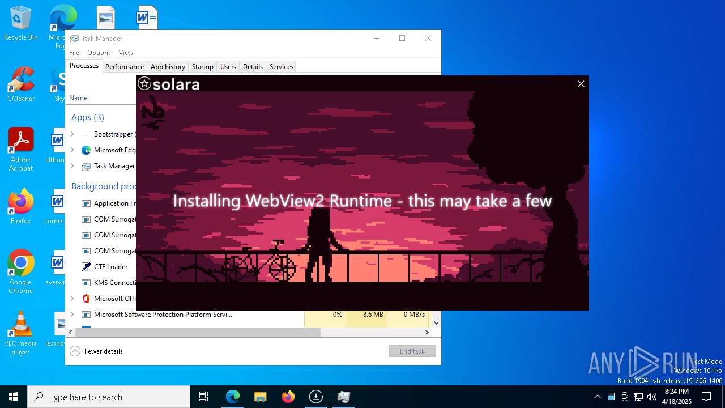725x408 pixels.
Task: Open the network status tray icon
Action: click(x=638, y=397)
